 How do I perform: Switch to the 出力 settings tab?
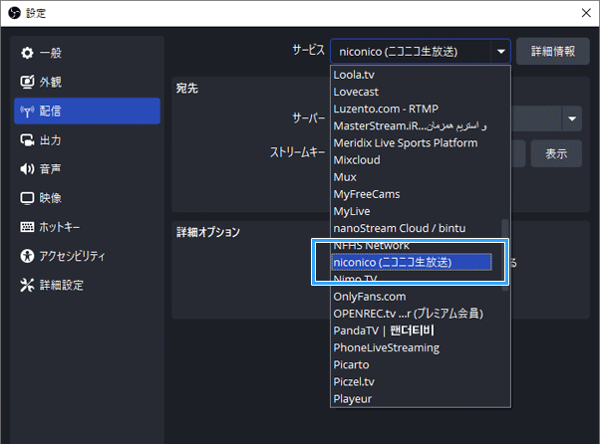click(x=88, y=140)
